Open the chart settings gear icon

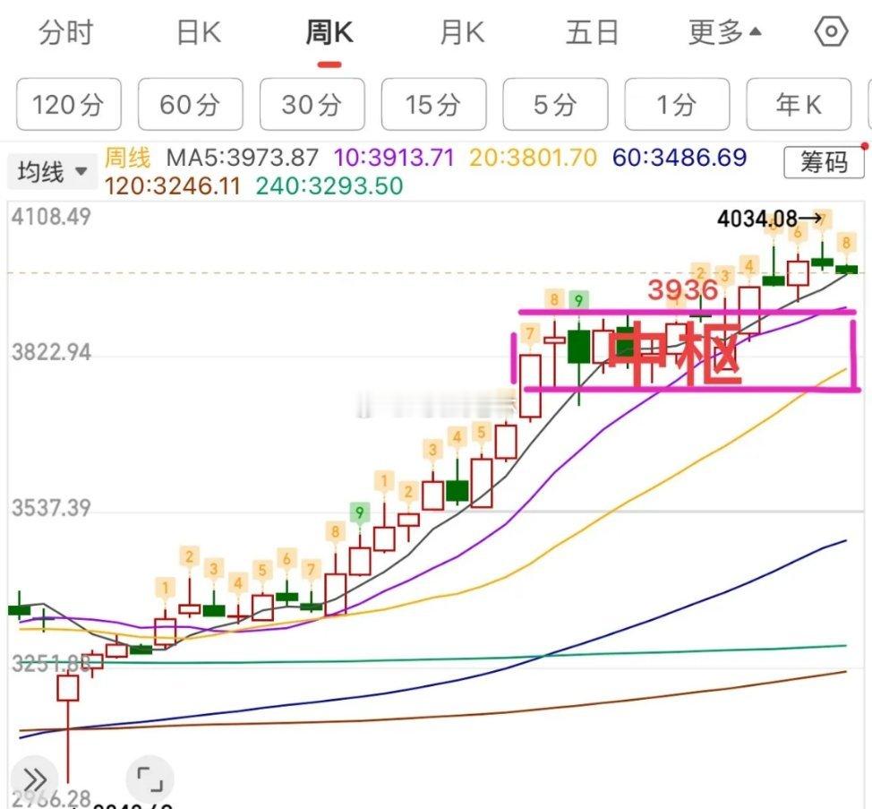point(833,30)
